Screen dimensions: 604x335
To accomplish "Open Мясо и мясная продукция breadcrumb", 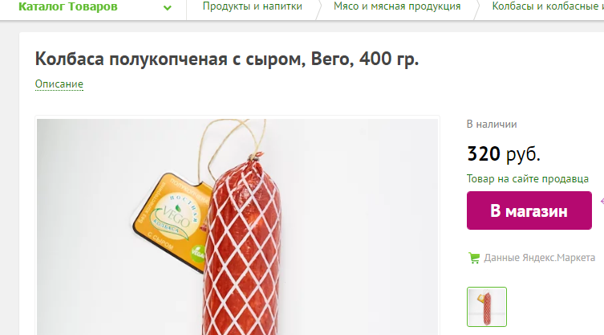I will (x=397, y=6).
